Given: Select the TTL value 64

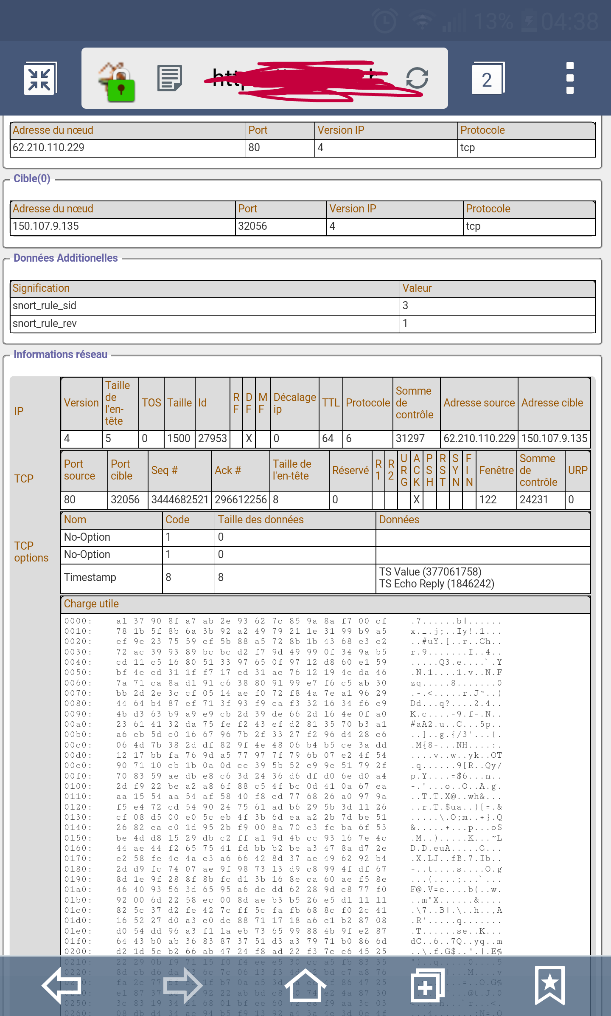Looking at the screenshot, I should point(331,439).
